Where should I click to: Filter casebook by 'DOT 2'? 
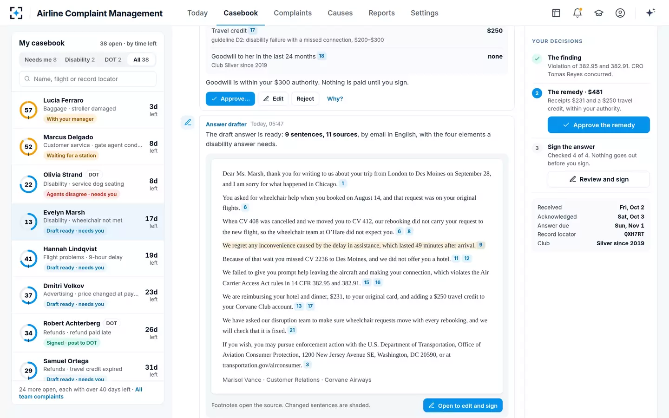[113, 59]
